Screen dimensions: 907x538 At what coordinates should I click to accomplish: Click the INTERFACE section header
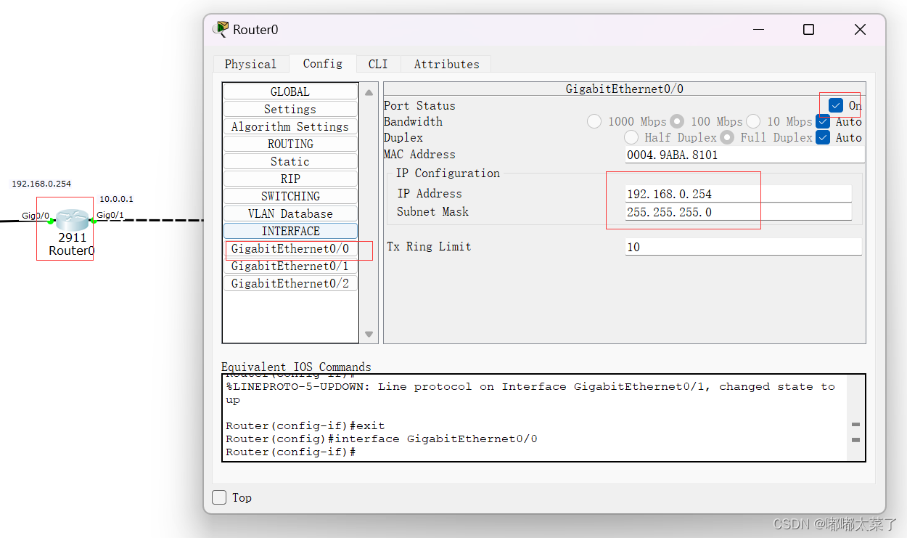coord(290,231)
